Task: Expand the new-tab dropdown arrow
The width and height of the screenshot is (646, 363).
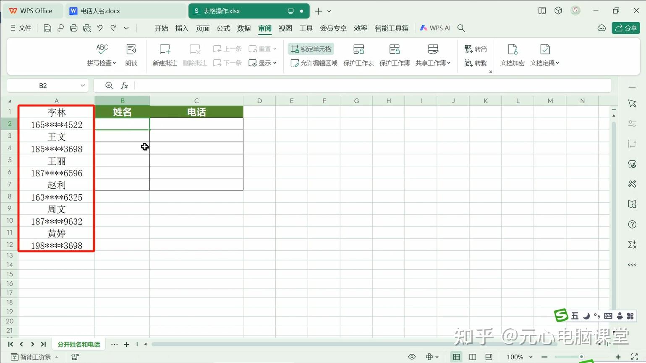Action: 329,11
